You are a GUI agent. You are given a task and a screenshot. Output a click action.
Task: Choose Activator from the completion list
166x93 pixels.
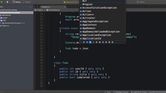[102, 18]
